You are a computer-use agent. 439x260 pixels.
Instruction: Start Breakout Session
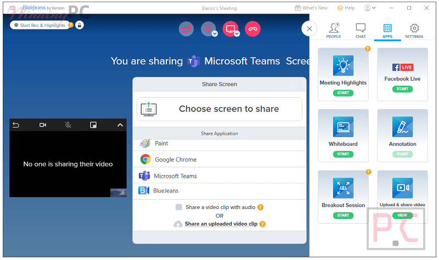point(344,215)
